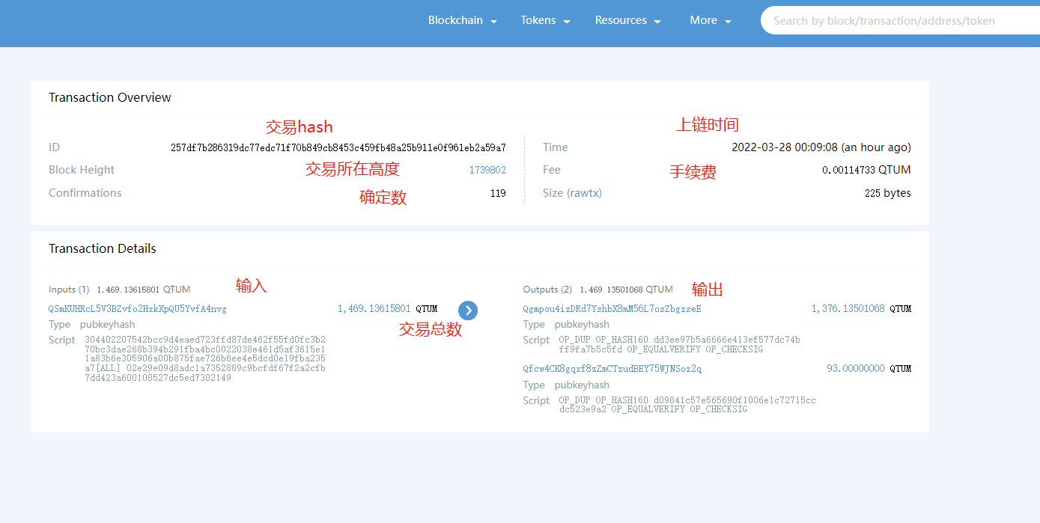Image resolution: width=1040 pixels, height=523 pixels.
Task: Open the Blockchain dropdown menu
Action: (462, 21)
